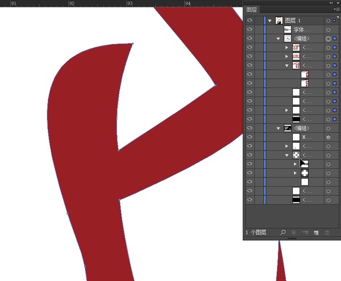This screenshot has width=341, height=281.
Task: Expand the plus-sign thumbnail sub-group
Action: (x=295, y=173)
